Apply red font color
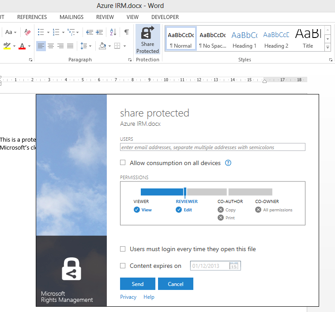This screenshot has width=335, height=312. pyautogui.click(x=22, y=46)
